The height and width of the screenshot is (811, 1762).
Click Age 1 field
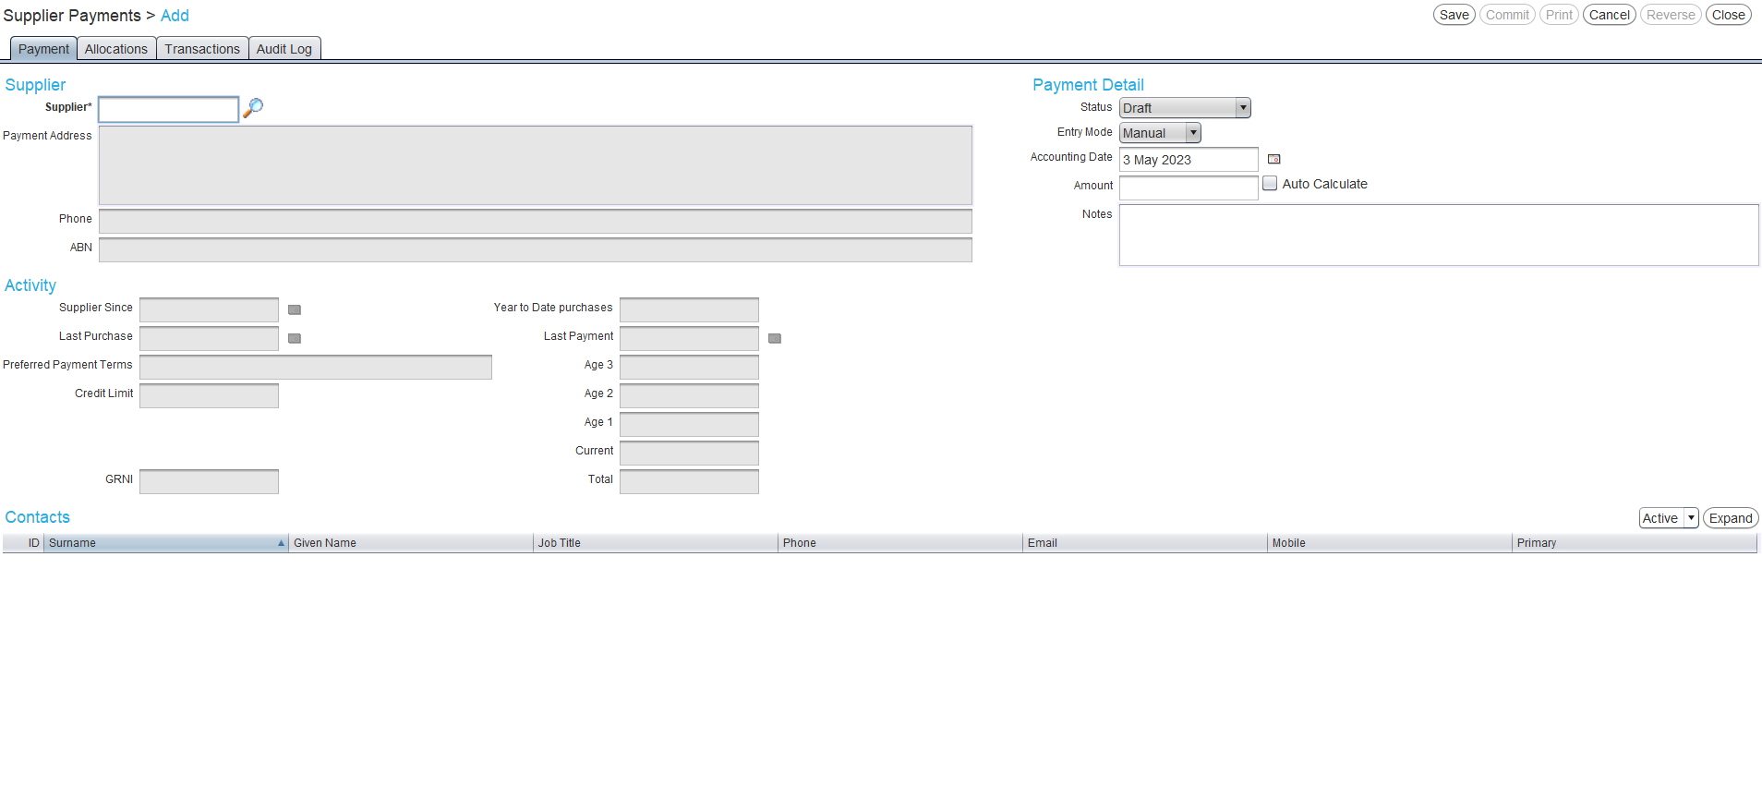click(689, 424)
